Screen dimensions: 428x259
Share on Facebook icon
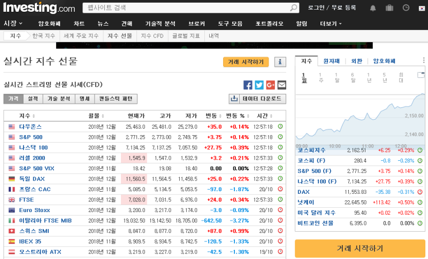248,85
